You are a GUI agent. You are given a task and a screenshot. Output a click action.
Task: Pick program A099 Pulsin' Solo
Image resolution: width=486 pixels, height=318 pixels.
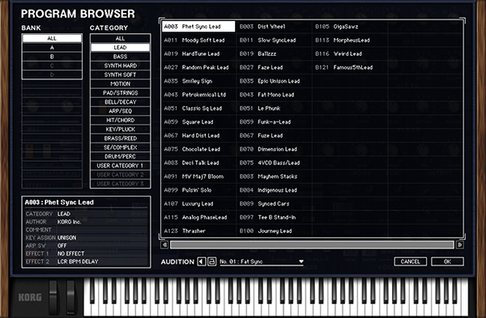point(198,190)
